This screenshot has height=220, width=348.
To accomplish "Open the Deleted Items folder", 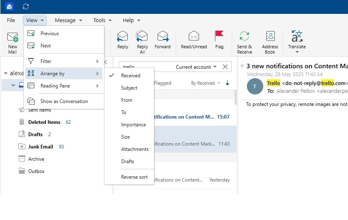I will click(x=44, y=122).
